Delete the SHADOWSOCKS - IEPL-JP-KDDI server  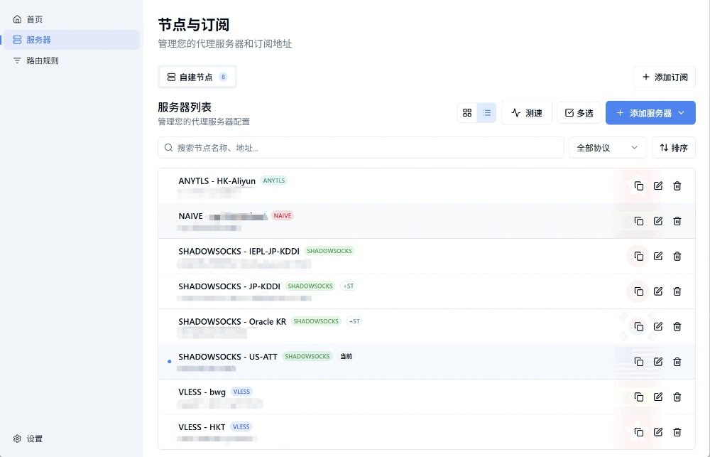point(677,256)
